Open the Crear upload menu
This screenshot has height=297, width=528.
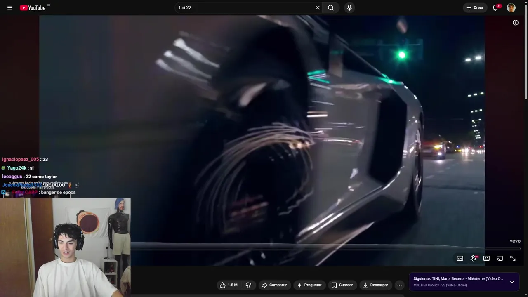[x=474, y=8]
